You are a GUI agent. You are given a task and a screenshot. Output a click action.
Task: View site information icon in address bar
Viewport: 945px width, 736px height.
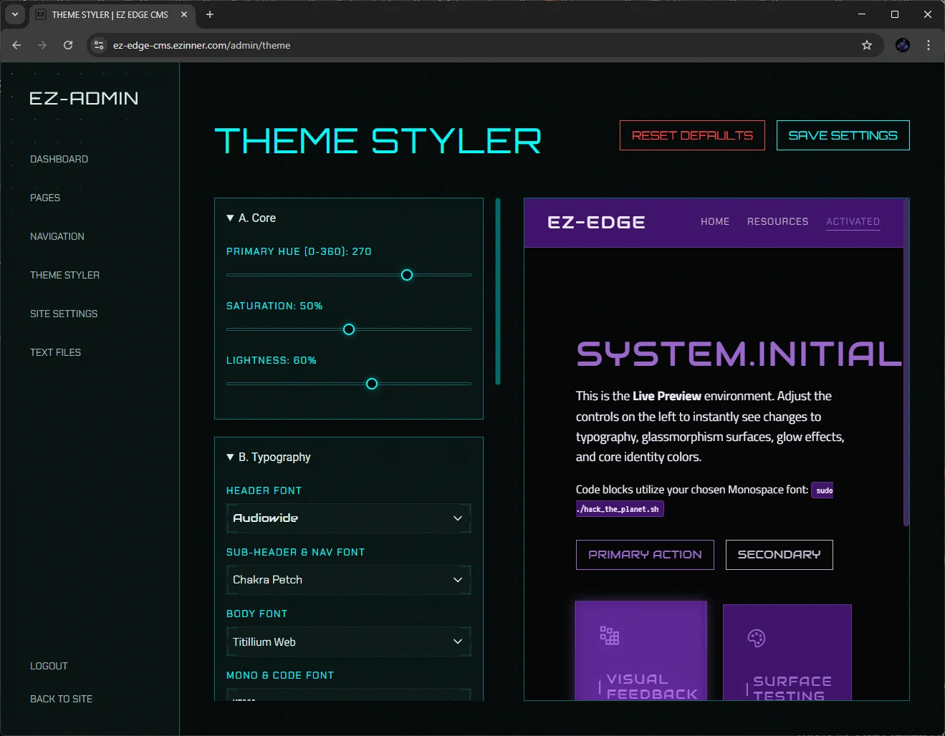[x=99, y=45]
